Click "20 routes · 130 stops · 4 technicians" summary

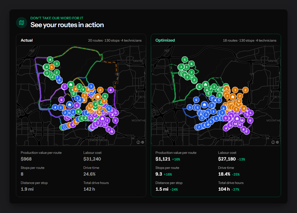(x=115, y=40)
